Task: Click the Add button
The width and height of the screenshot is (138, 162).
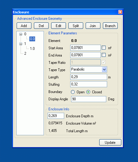Action: tap(24, 26)
